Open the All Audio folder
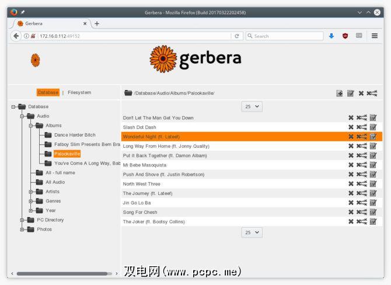391x285 pixels. (x=55, y=182)
